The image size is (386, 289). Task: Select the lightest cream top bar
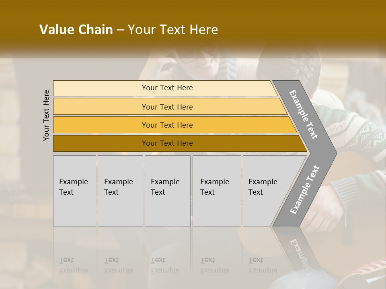pos(167,88)
